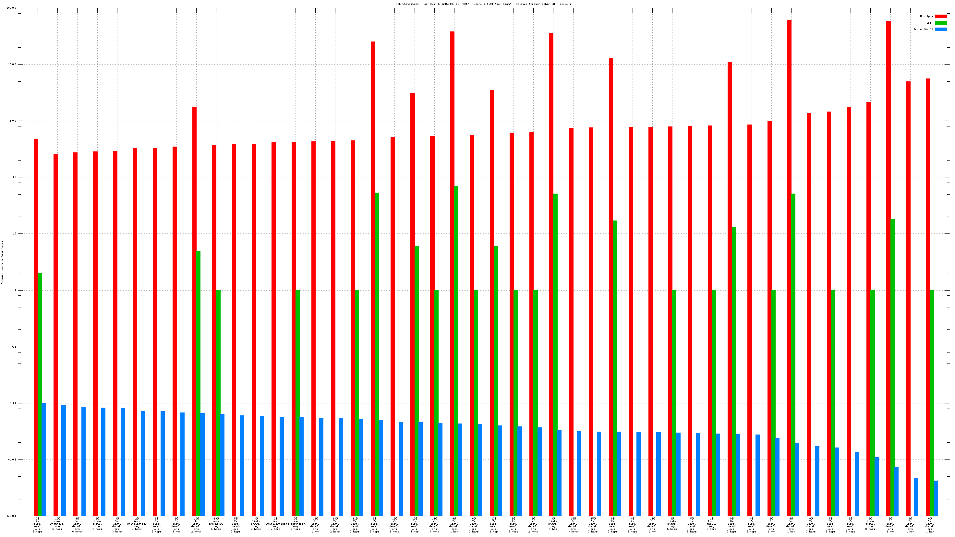
Task: Click the blue Score (0..1) legend swatch
Action: (x=940, y=29)
